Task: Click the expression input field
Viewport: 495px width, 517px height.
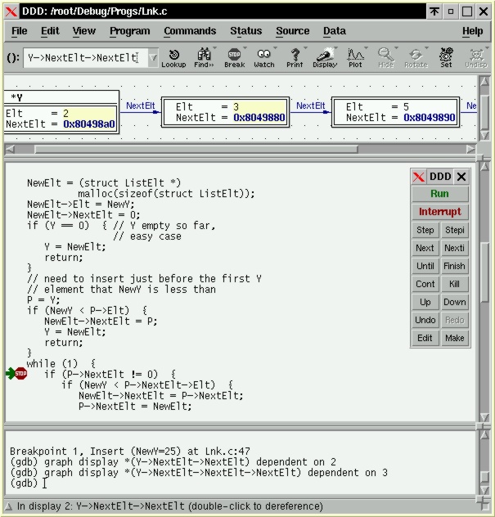Action: 83,58
